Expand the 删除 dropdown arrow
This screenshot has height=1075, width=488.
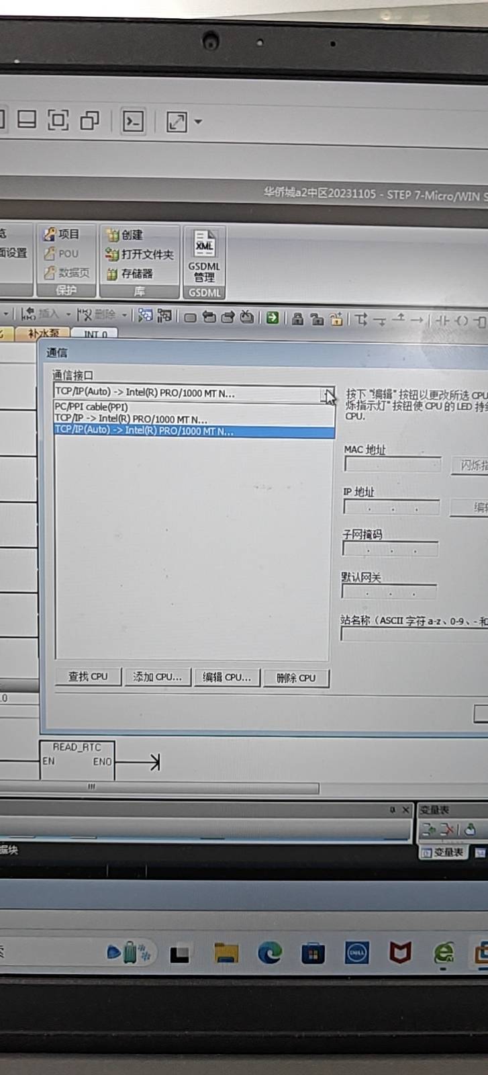click(x=125, y=315)
